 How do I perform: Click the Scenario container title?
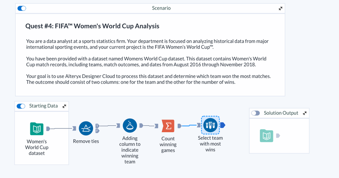161,8
